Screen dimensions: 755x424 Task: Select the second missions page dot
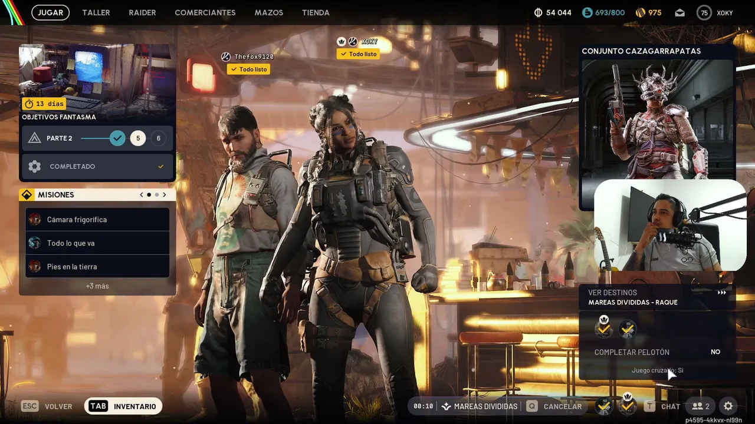point(157,195)
